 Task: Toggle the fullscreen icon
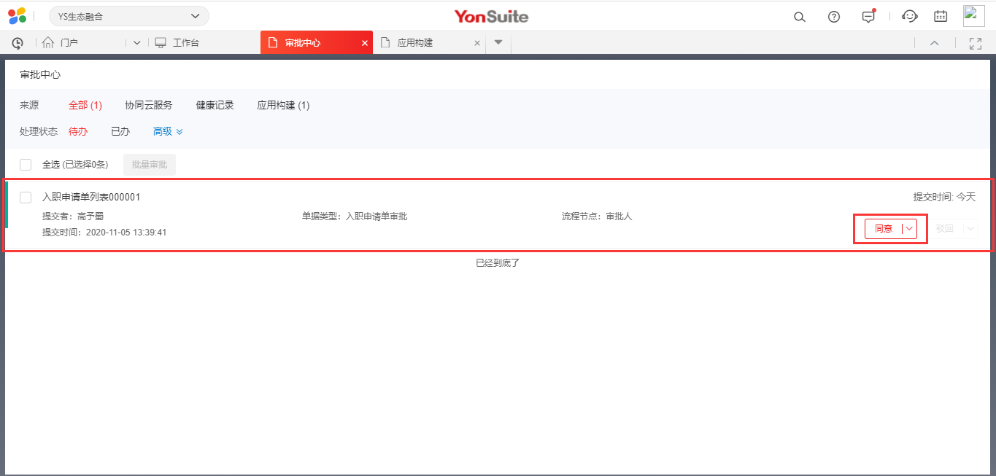[x=976, y=43]
